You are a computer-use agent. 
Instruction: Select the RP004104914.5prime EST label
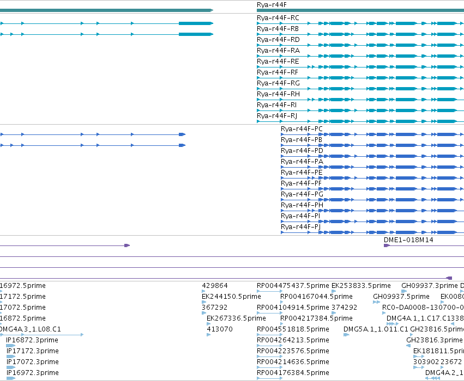[293, 308]
